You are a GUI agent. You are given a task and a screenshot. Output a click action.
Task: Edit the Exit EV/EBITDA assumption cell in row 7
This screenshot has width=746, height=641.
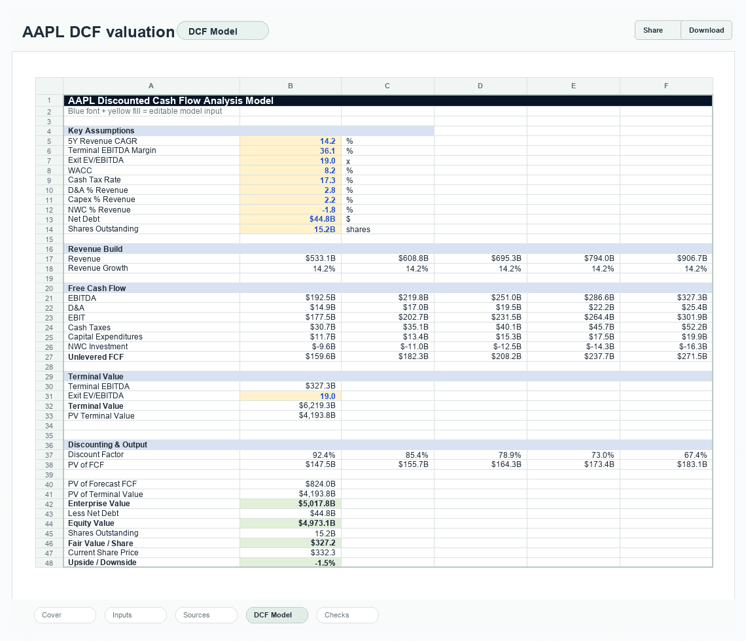click(290, 161)
